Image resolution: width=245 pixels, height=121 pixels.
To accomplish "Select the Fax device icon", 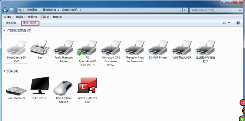I will point(40,47).
